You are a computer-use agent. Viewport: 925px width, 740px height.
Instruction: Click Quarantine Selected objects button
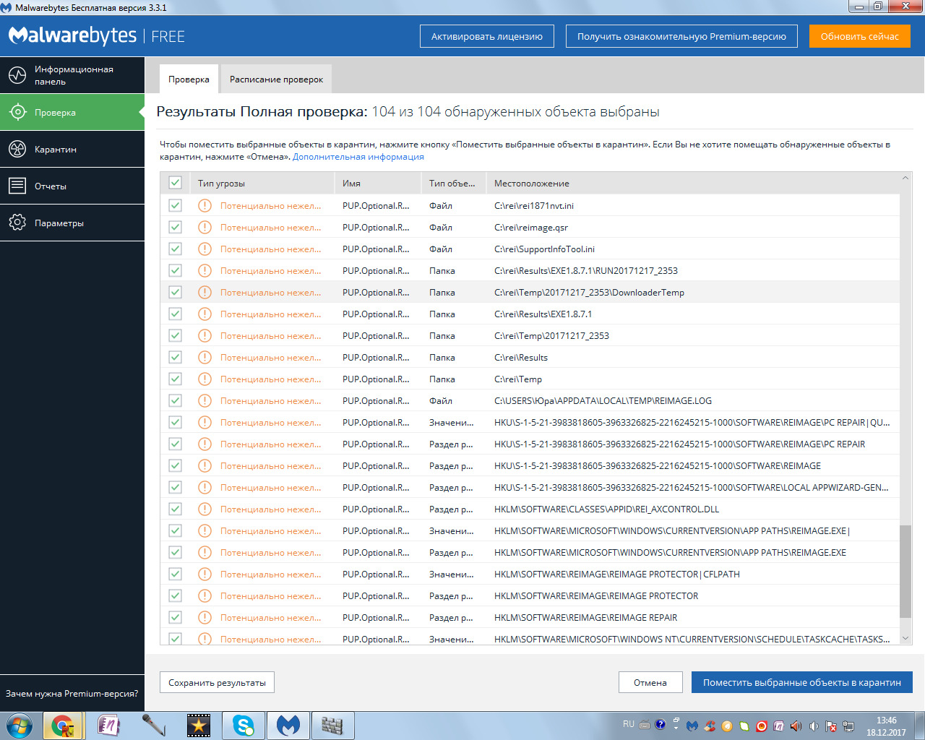801,682
